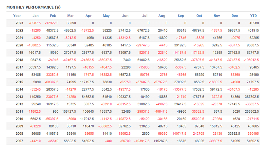This screenshot has height=147, width=266.
Task: Click the Monthly Performance ($) heading
Action: pos(33,7)
